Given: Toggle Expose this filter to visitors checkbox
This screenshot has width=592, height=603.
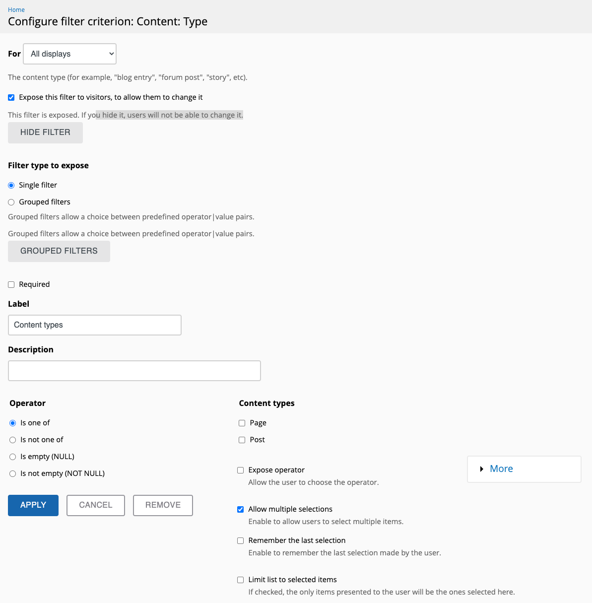Looking at the screenshot, I should pyautogui.click(x=11, y=97).
